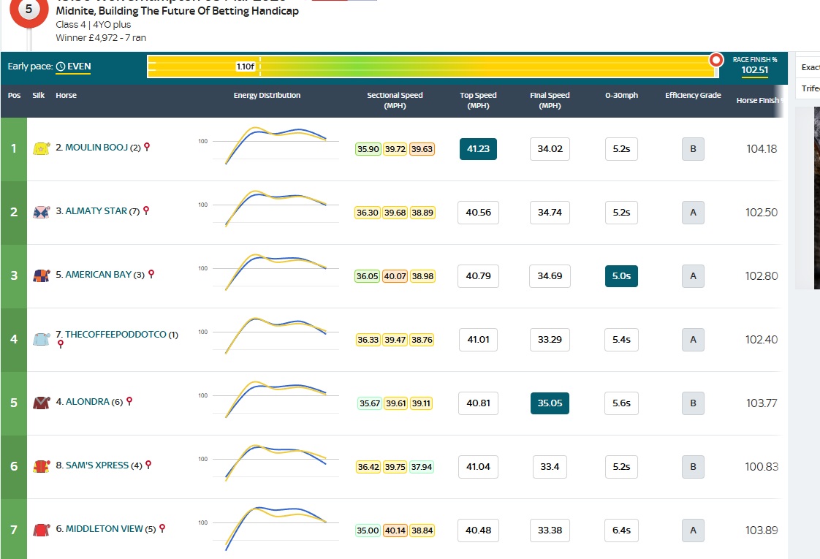The width and height of the screenshot is (820, 559).
Task: Open the Moulin Booj horse link
Action: click(x=91, y=148)
